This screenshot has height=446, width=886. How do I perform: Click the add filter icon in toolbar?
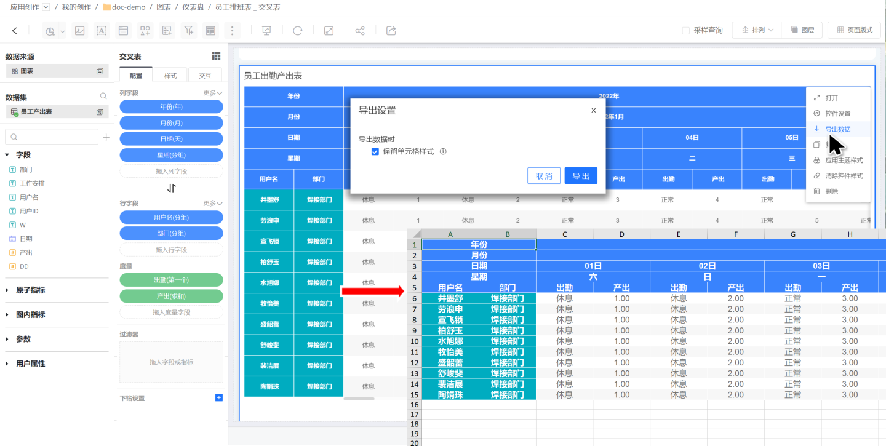pyautogui.click(x=189, y=31)
